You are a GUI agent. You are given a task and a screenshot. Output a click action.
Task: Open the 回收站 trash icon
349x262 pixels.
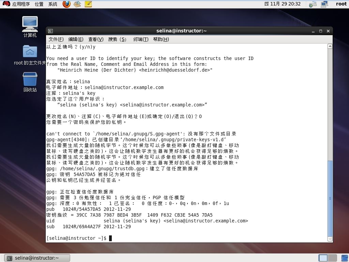click(30, 82)
